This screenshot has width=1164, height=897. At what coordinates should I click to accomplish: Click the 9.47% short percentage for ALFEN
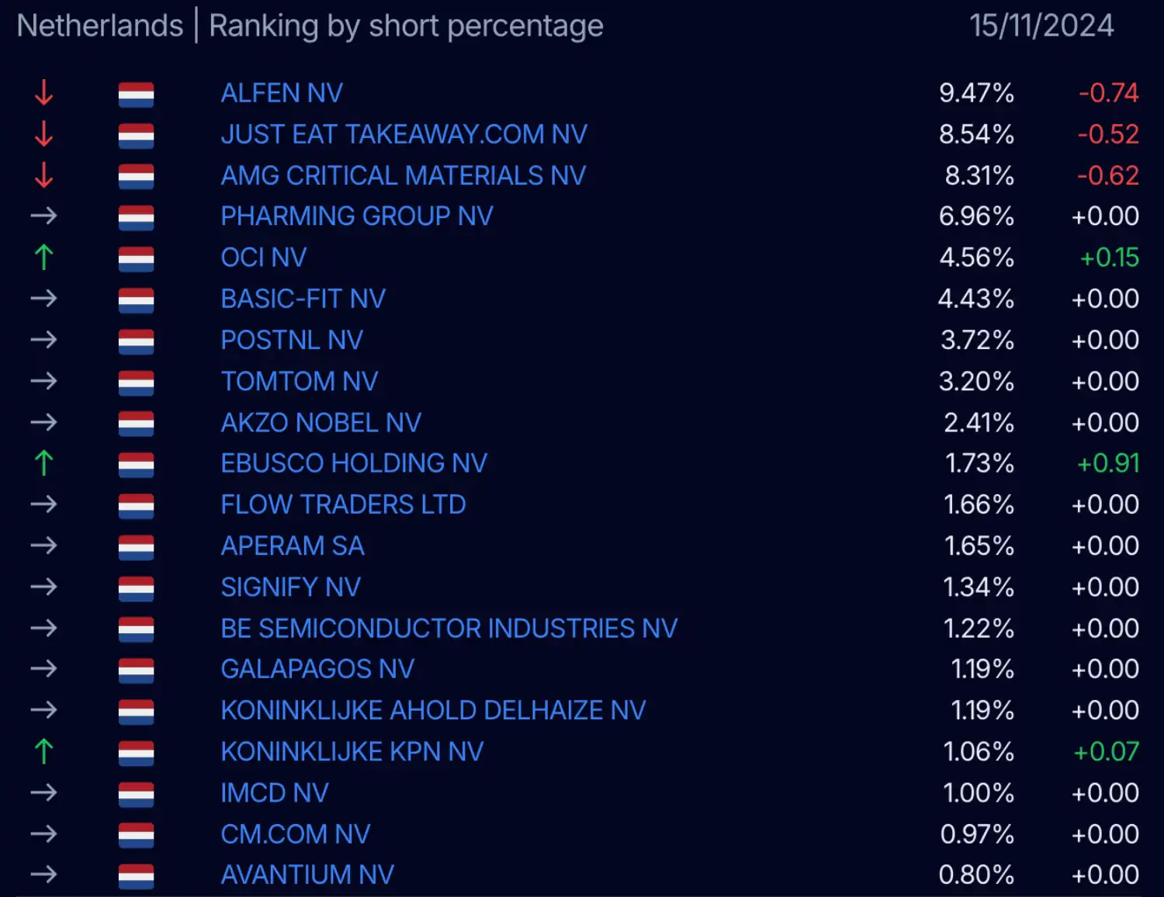click(x=976, y=93)
